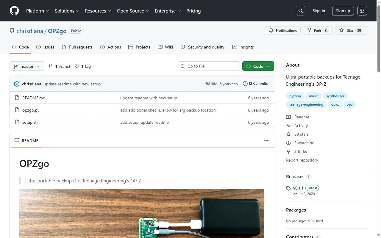Open opzgo.py file
Viewport: 381px width, 238px height.
(x=31, y=110)
